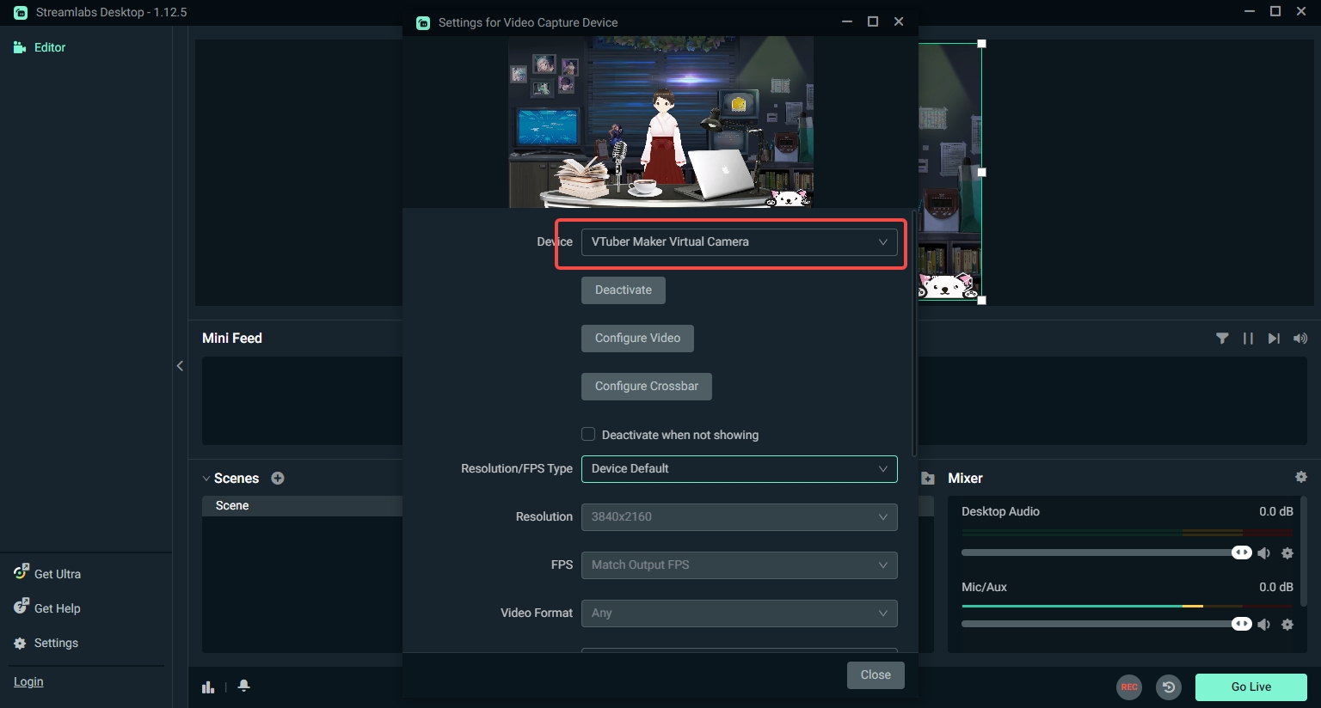Screen dimensions: 1321x708
Task: Click the skip-forward playback icon above Mixer
Action: pyautogui.click(x=1274, y=338)
